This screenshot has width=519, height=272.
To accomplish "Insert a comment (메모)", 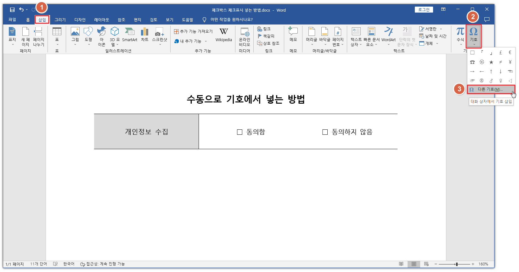I will point(293,35).
